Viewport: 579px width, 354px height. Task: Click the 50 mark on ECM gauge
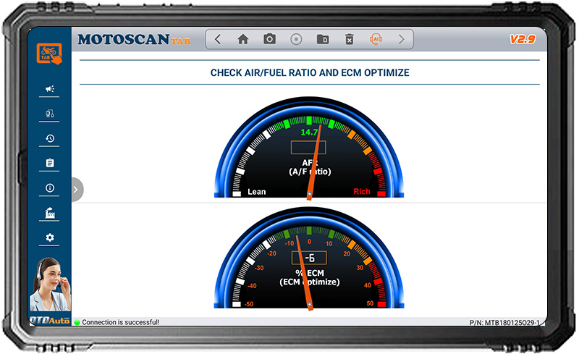pos(370,303)
